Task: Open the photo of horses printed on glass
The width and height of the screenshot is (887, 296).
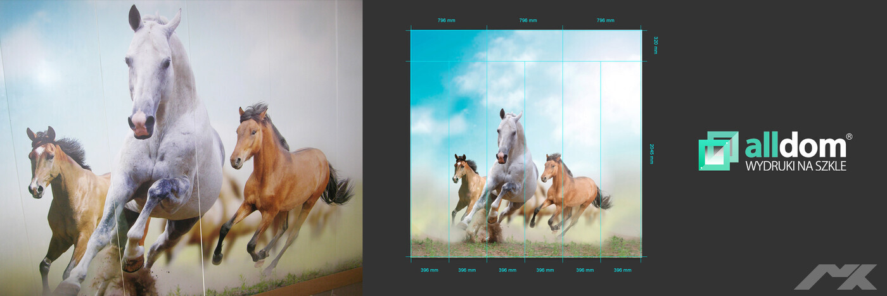Action: (x=181, y=148)
